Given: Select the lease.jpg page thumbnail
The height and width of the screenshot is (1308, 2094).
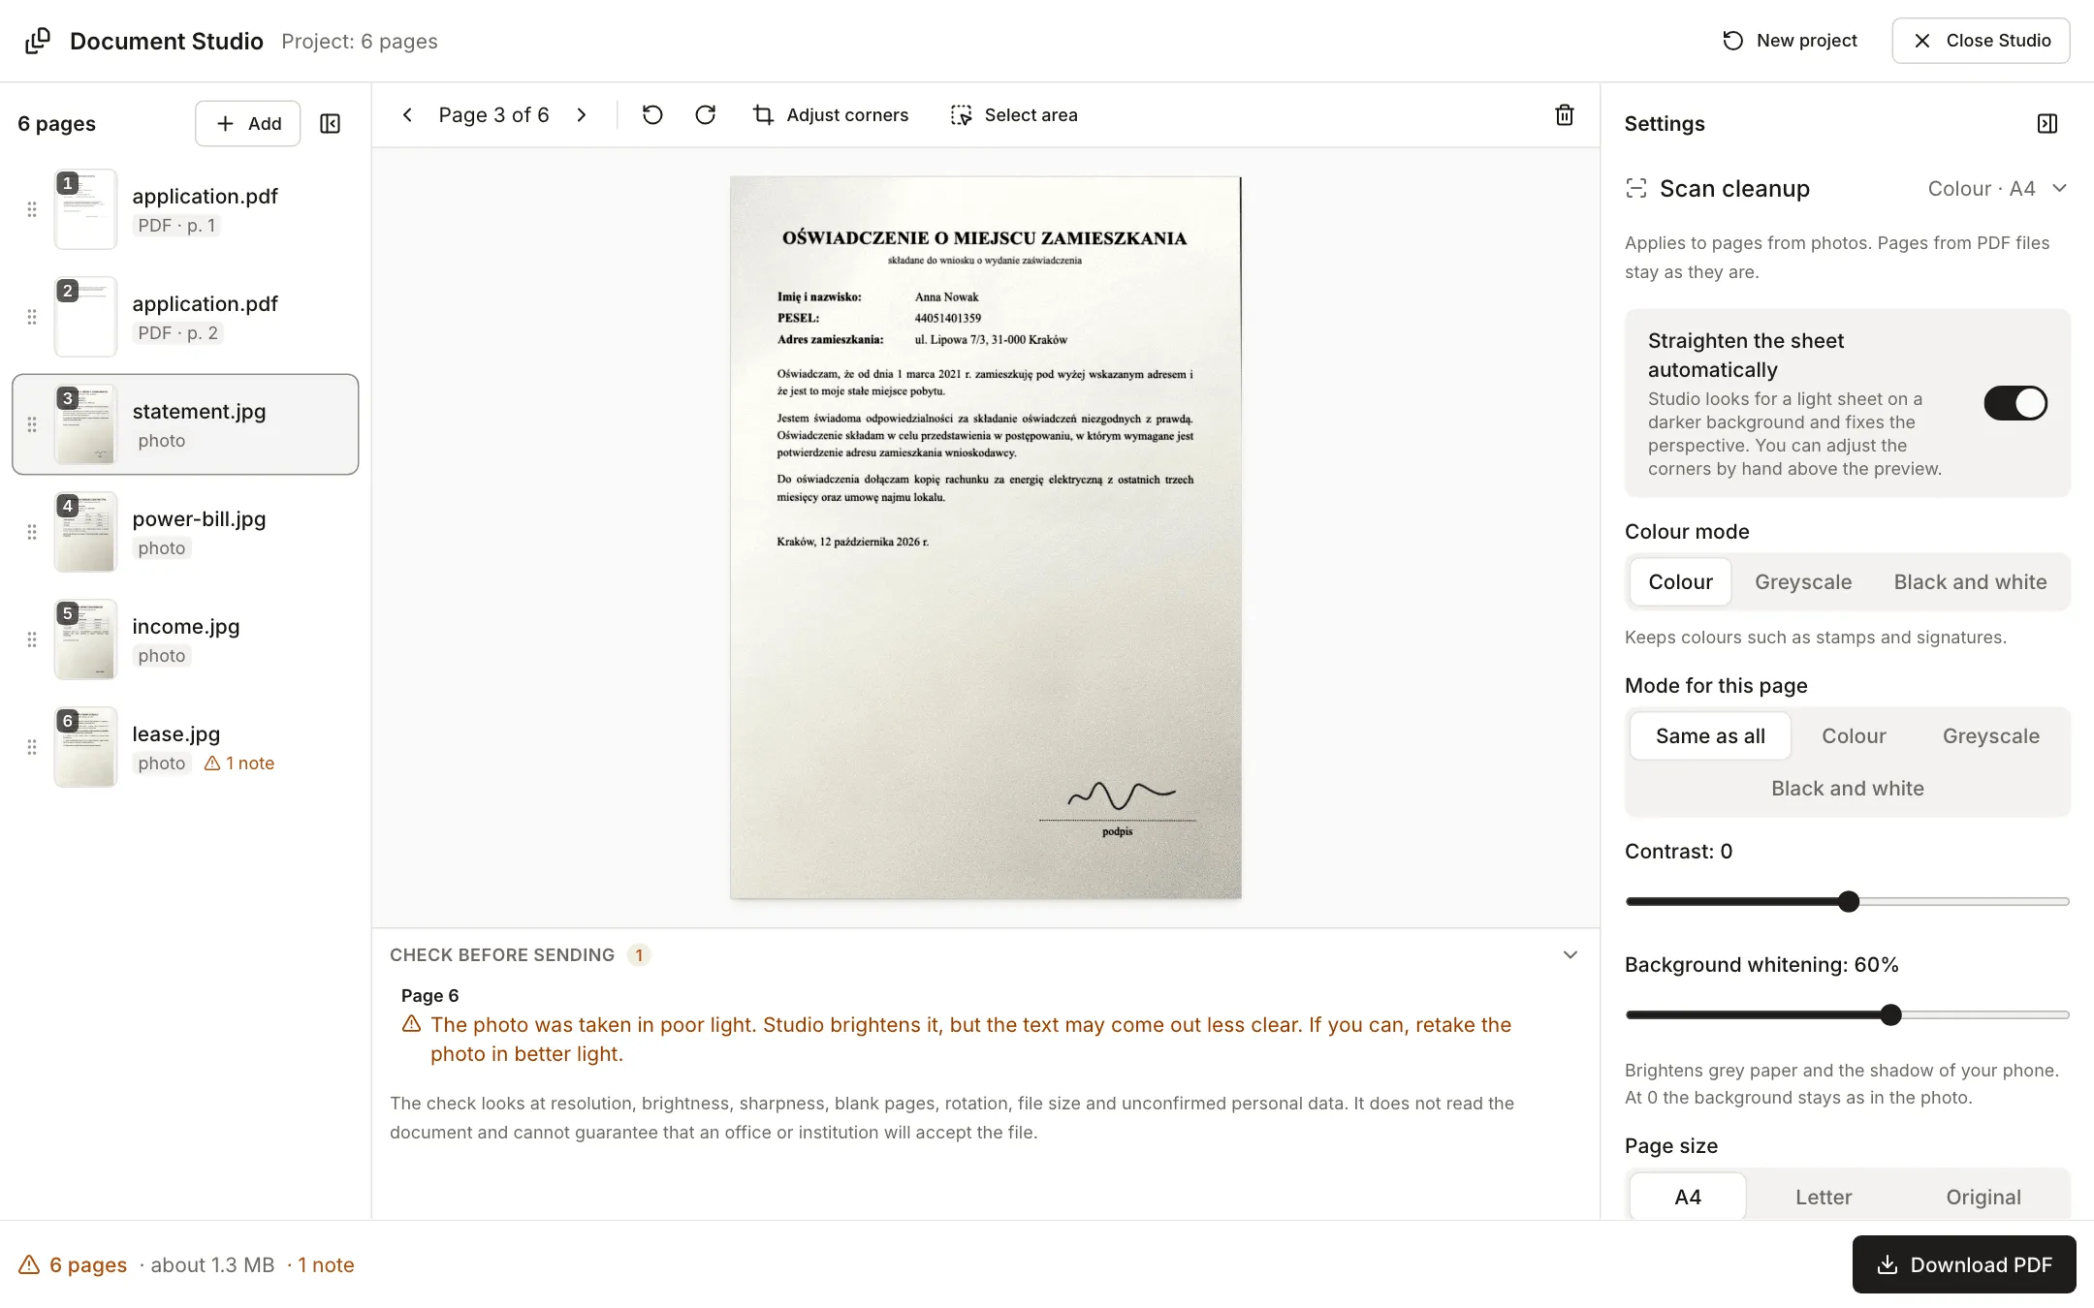Looking at the screenshot, I should point(85,747).
